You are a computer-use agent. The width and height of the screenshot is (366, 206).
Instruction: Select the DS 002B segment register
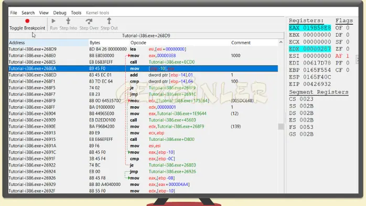click(301, 113)
